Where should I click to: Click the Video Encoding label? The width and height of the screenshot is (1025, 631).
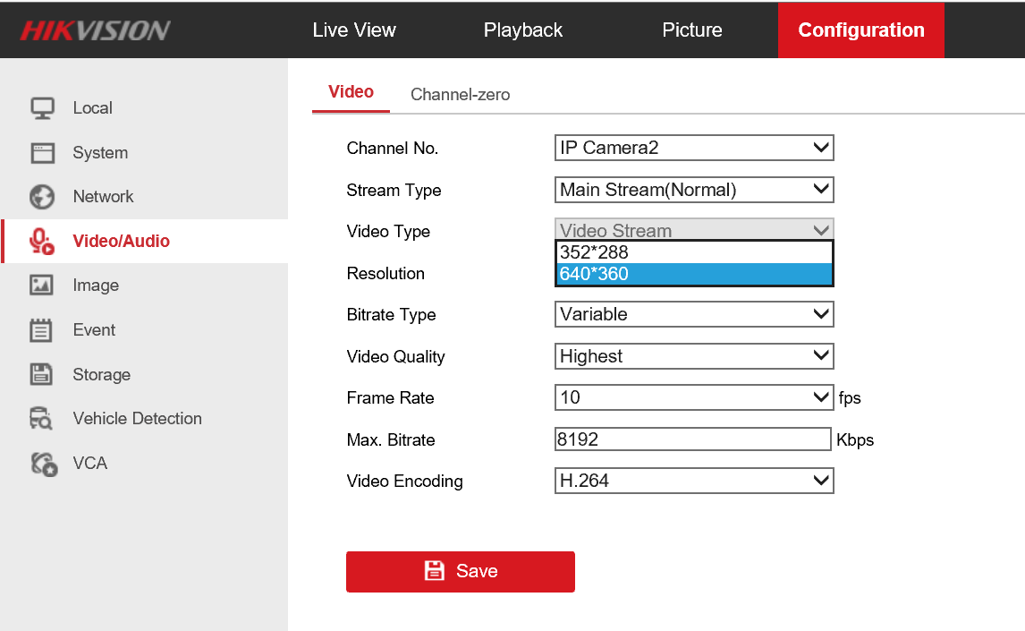click(404, 482)
